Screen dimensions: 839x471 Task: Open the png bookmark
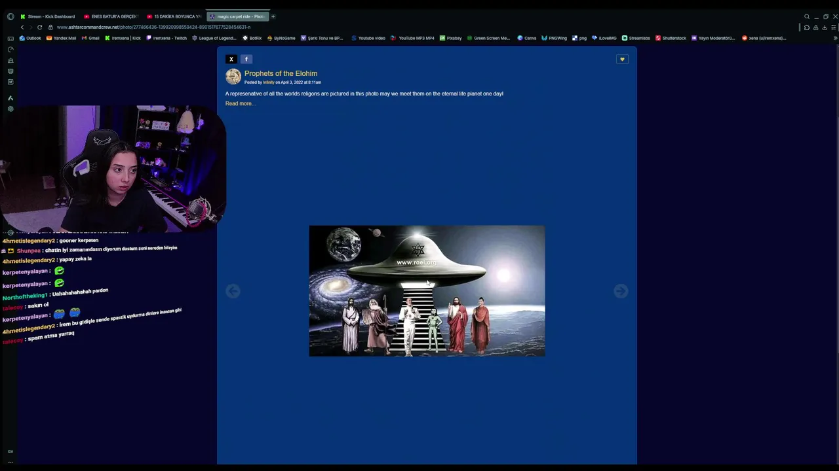(x=579, y=38)
